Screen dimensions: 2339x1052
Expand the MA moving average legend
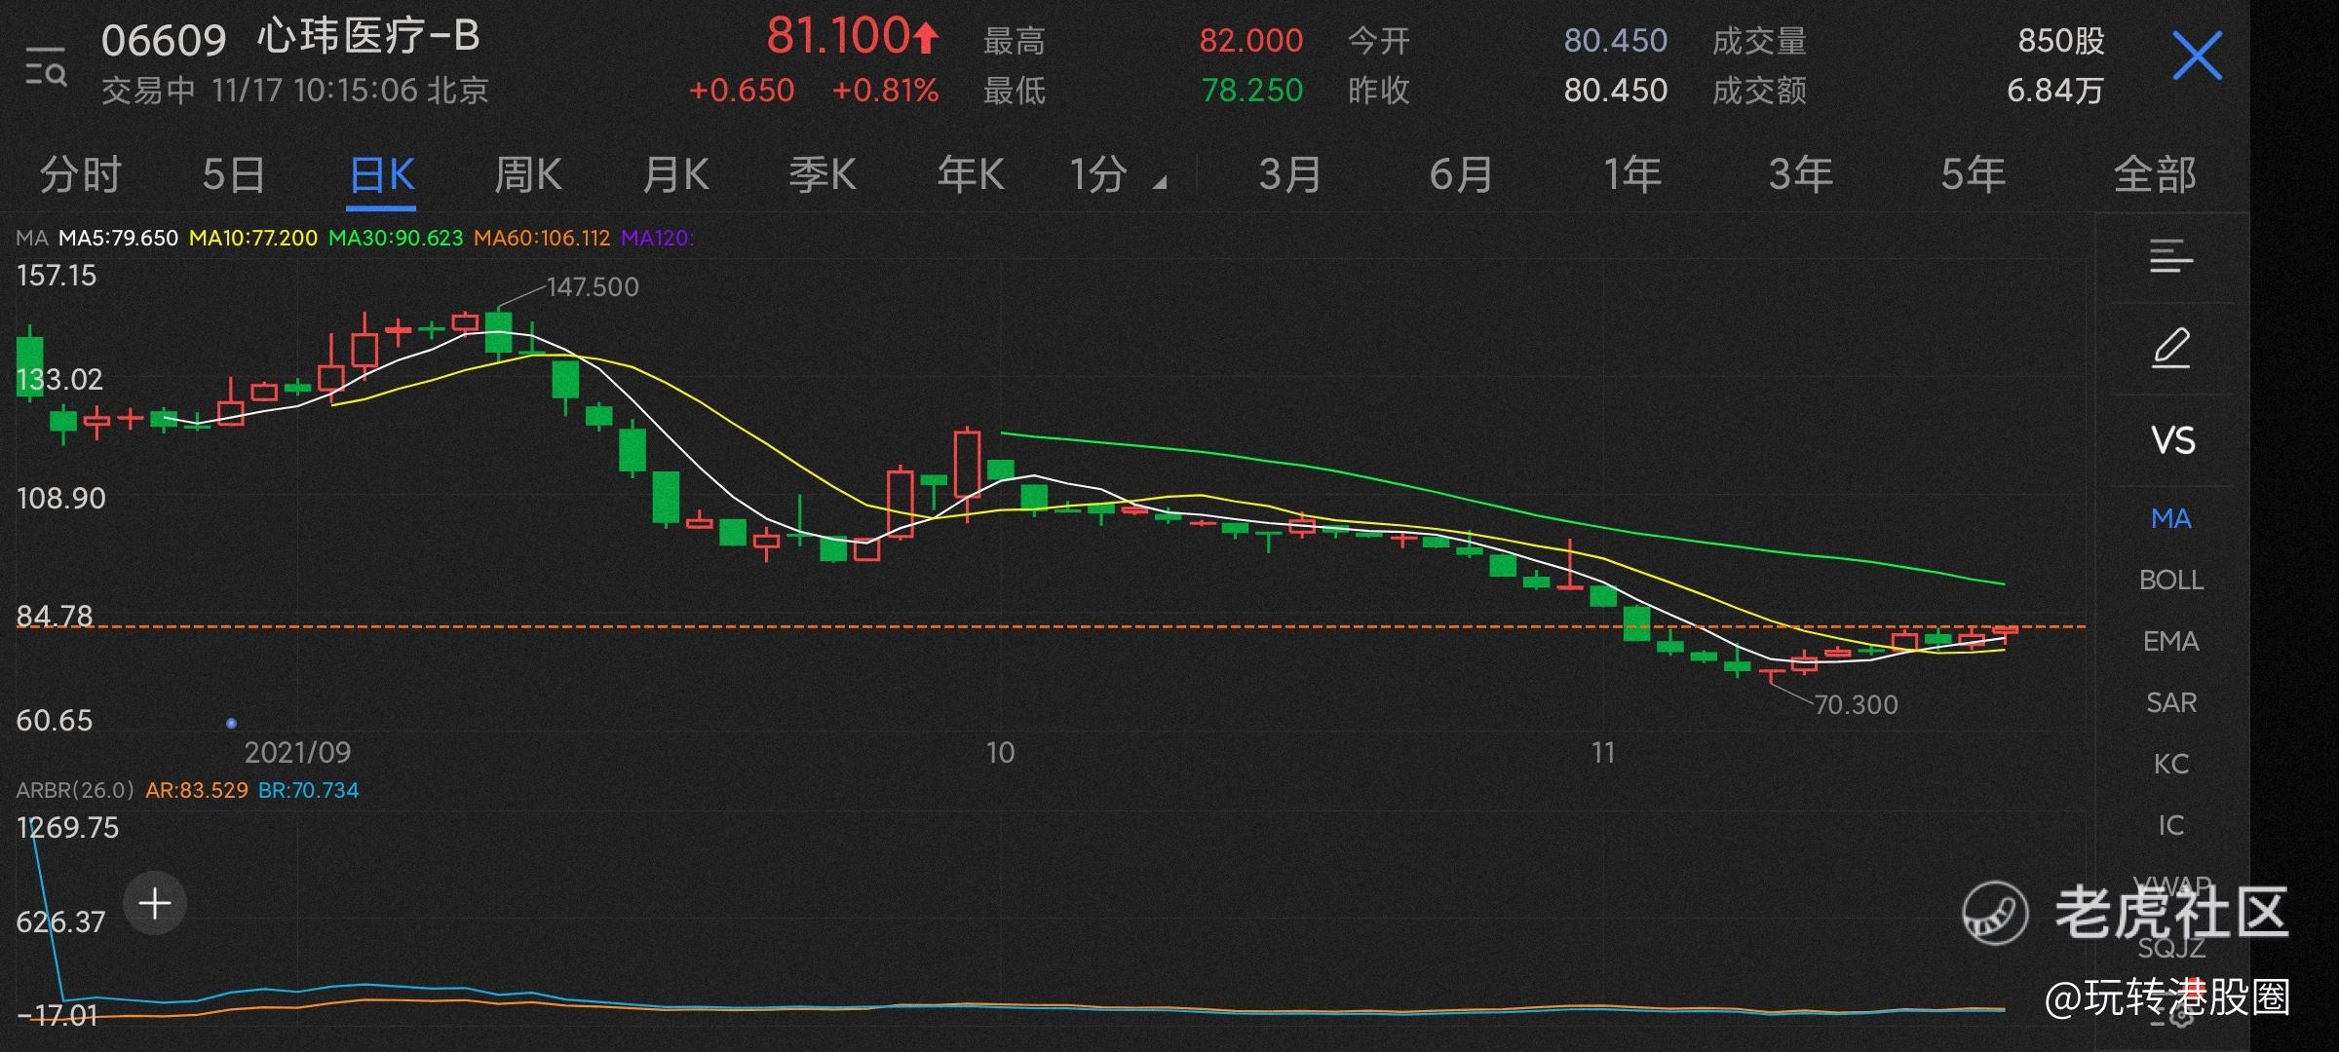(31, 239)
